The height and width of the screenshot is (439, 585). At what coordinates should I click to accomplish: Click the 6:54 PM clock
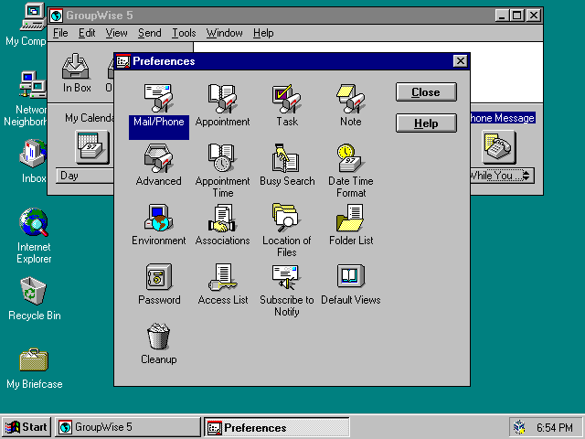coord(555,427)
